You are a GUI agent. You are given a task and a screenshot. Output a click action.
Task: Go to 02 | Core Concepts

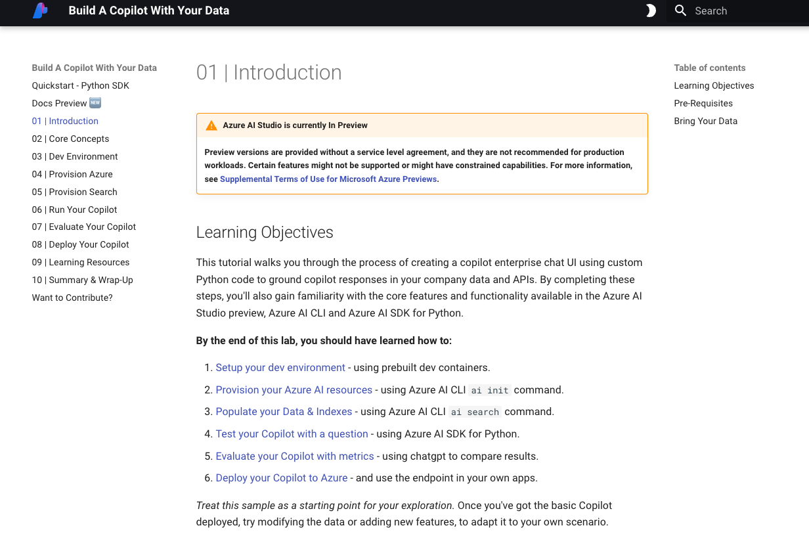click(70, 139)
